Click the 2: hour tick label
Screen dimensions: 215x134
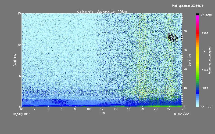click(35, 109)
